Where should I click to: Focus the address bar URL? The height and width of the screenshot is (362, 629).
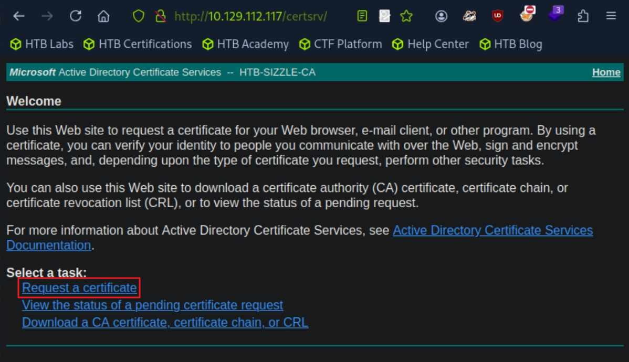251,16
